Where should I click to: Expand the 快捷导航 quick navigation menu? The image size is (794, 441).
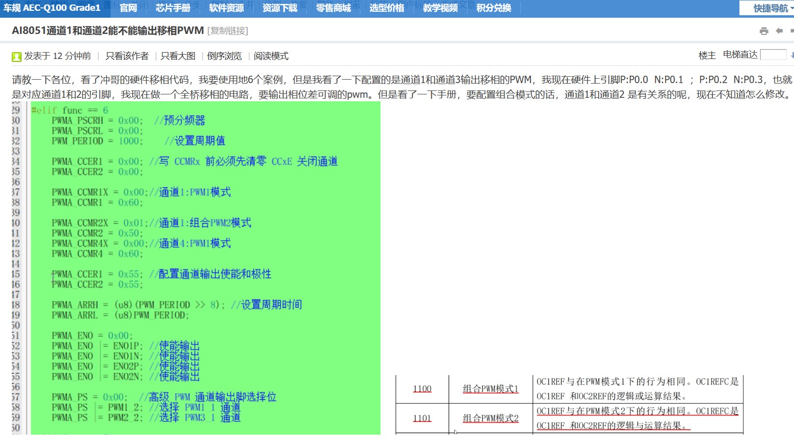[771, 8]
